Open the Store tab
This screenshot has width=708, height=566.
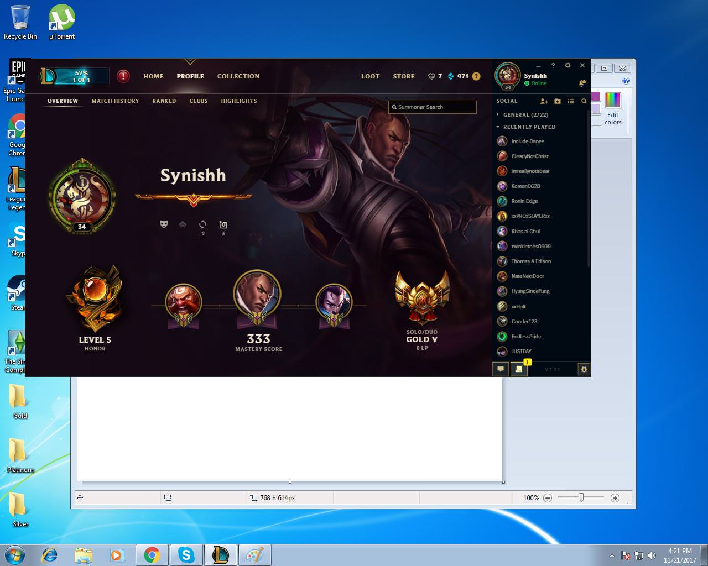click(x=404, y=76)
